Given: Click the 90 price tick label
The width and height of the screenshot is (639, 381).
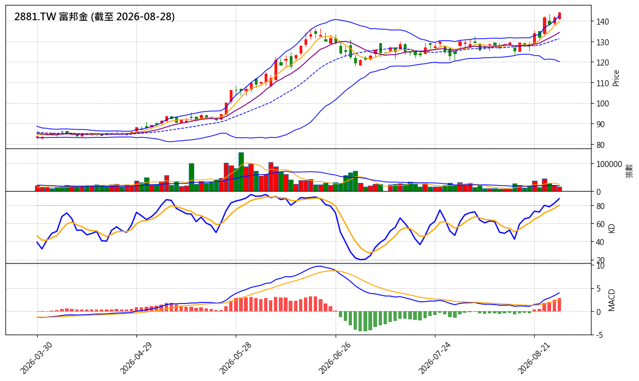Looking at the screenshot, I should [x=600, y=124].
